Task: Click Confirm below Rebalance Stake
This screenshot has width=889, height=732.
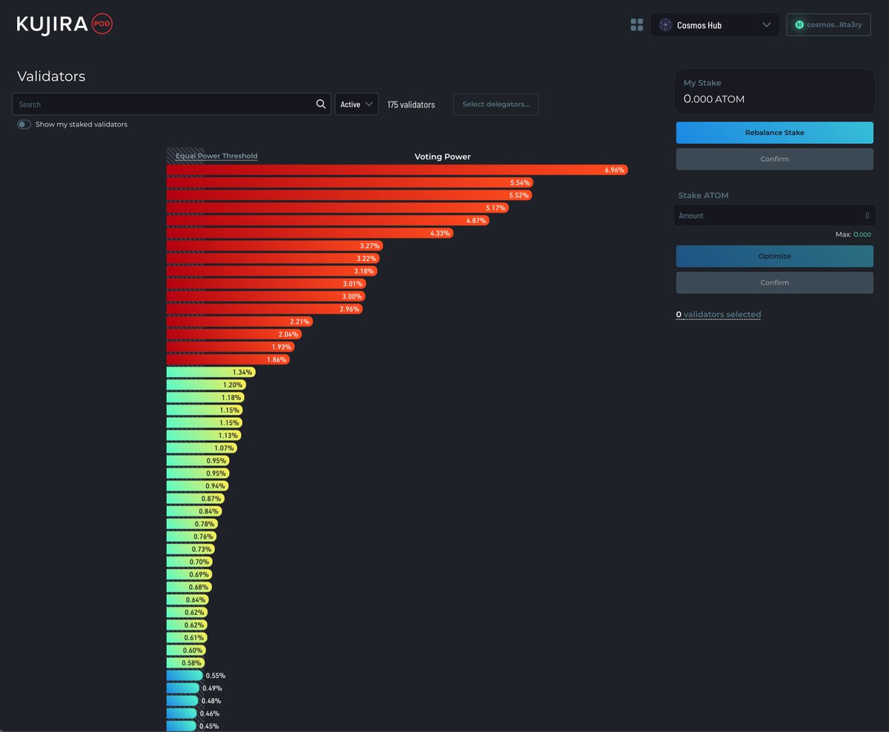Action: point(774,159)
